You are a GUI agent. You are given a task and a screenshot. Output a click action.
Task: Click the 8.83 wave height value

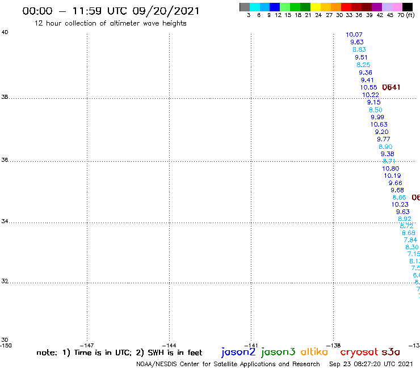pyautogui.click(x=359, y=49)
